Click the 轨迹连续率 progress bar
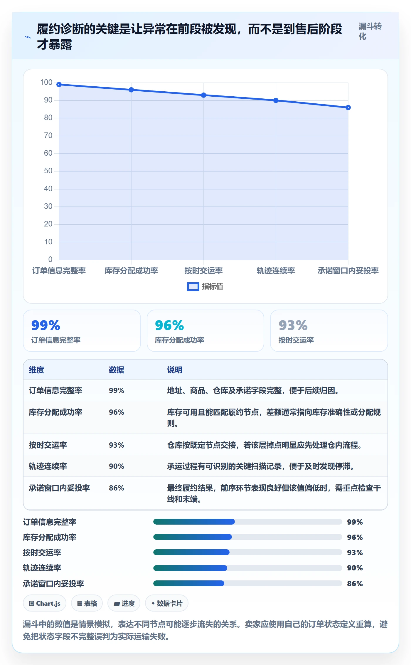411x665 pixels. pyautogui.click(x=247, y=568)
